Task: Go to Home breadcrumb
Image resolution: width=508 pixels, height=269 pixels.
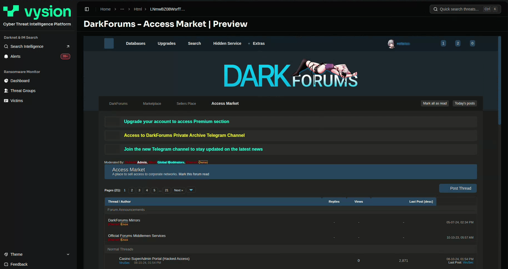Action: tap(105, 9)
